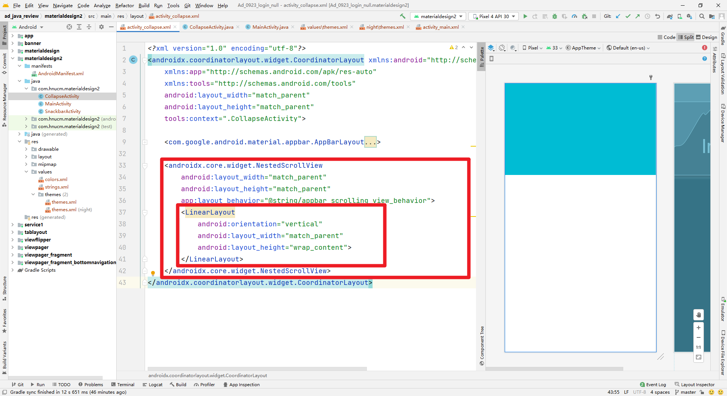The width and height of the screenshot is (727, 396).
Task: Switch editor to Split view mode
Action: 686,37
